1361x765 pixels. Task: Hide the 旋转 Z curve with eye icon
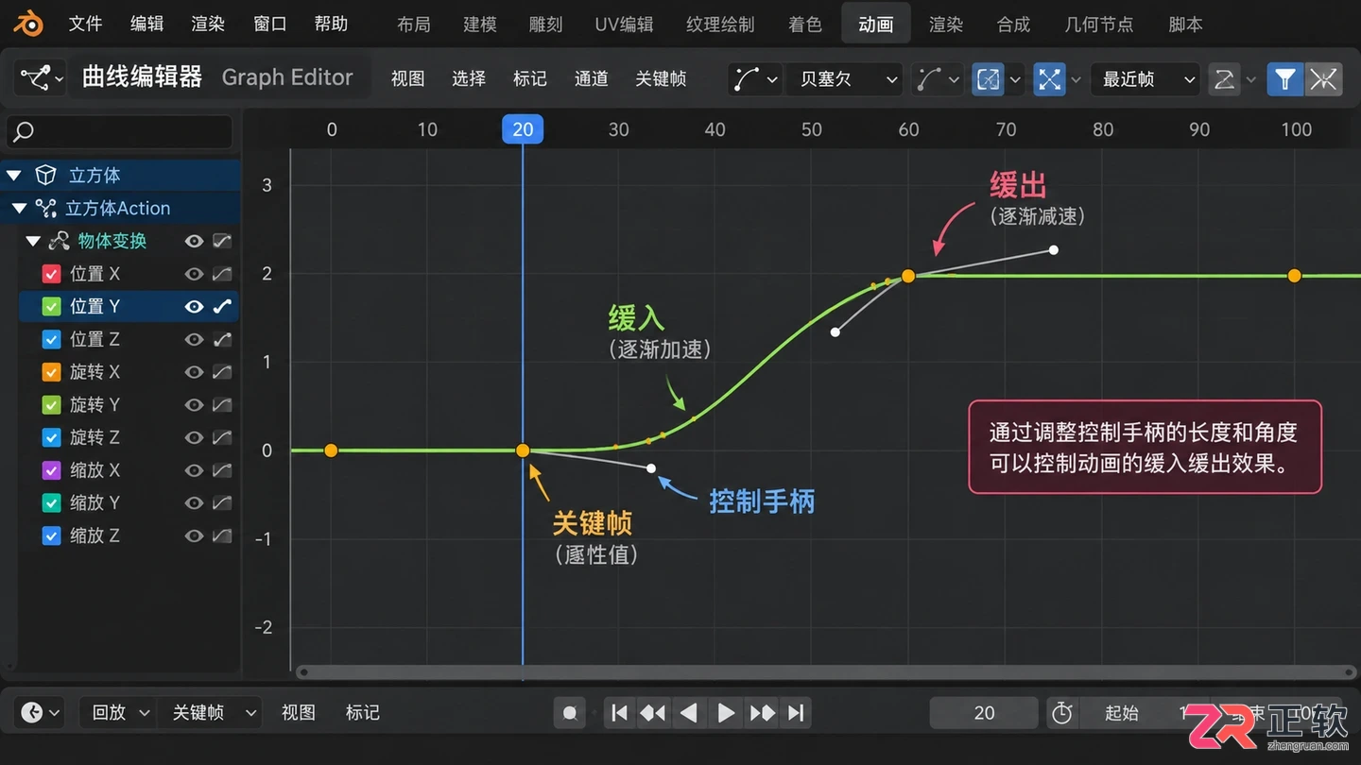pos(194,437)
